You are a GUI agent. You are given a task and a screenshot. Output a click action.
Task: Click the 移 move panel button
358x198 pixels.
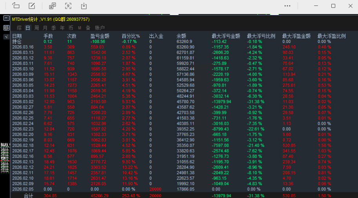pyautogui.click(x=6, y=28)
